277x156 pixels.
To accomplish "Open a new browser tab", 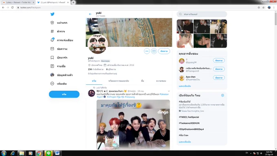I will 73,2.
